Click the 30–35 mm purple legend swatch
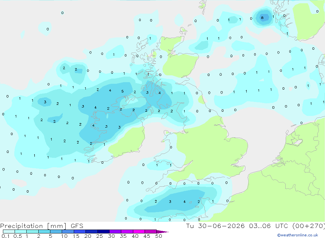 (115, 232)
